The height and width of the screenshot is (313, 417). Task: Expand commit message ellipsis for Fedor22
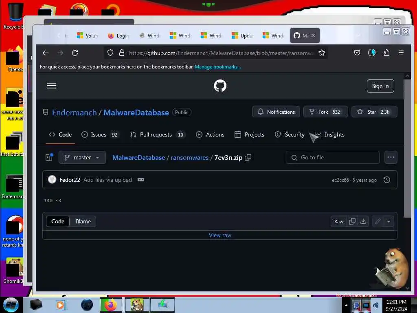[140, 180]
